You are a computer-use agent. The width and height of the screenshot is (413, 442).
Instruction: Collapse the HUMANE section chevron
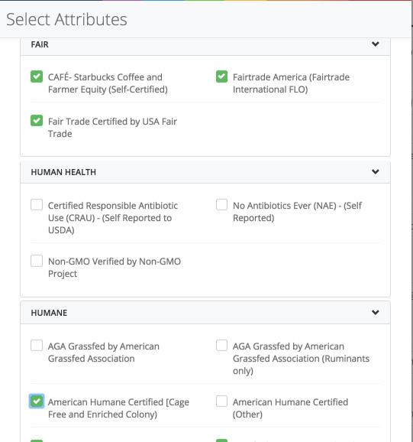pos(376,312)
